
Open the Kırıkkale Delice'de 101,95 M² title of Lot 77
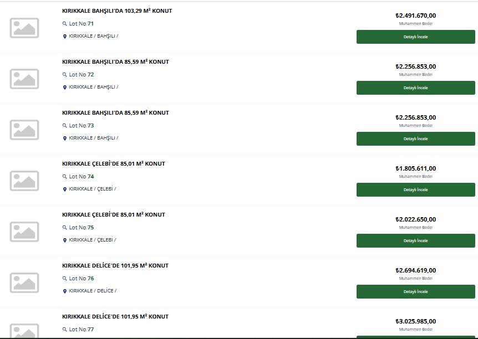tap(115, 316)
